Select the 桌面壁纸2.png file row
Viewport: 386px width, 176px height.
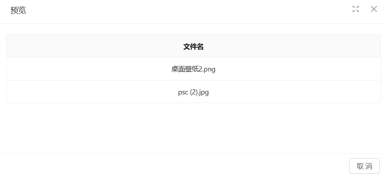coord(193,69)
